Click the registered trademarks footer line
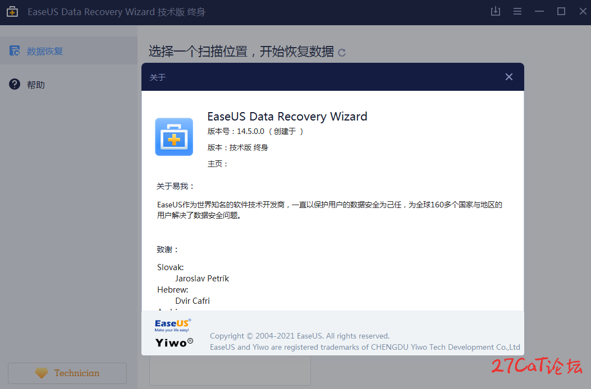Image resolution: width=591 pixels, height=389 pixels. pos(365,347)
